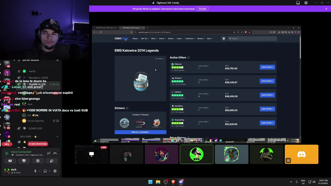Expand the Pistols menu

(136, 38)
